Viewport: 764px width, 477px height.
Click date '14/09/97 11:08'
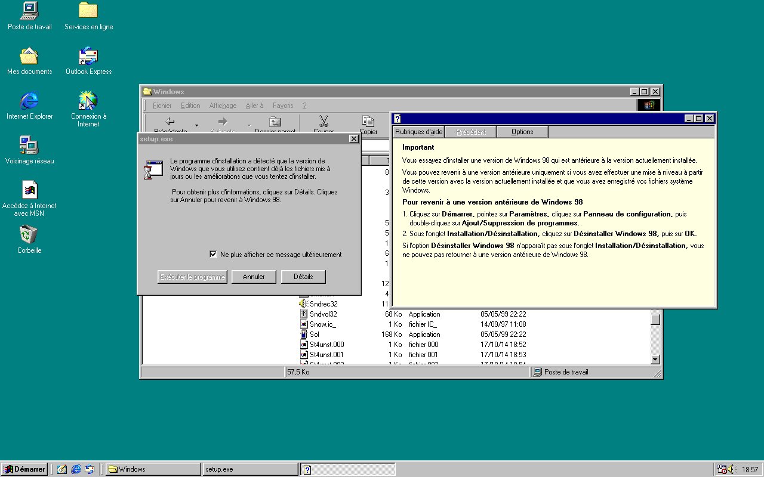tap(503, 324)
